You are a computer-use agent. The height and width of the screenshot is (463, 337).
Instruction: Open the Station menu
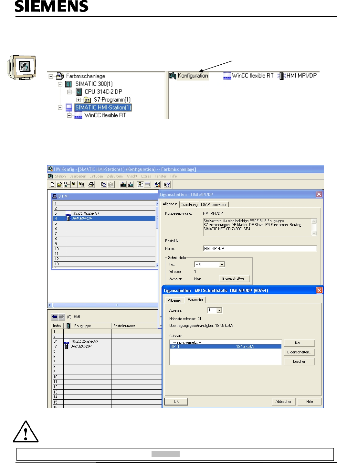60,176
